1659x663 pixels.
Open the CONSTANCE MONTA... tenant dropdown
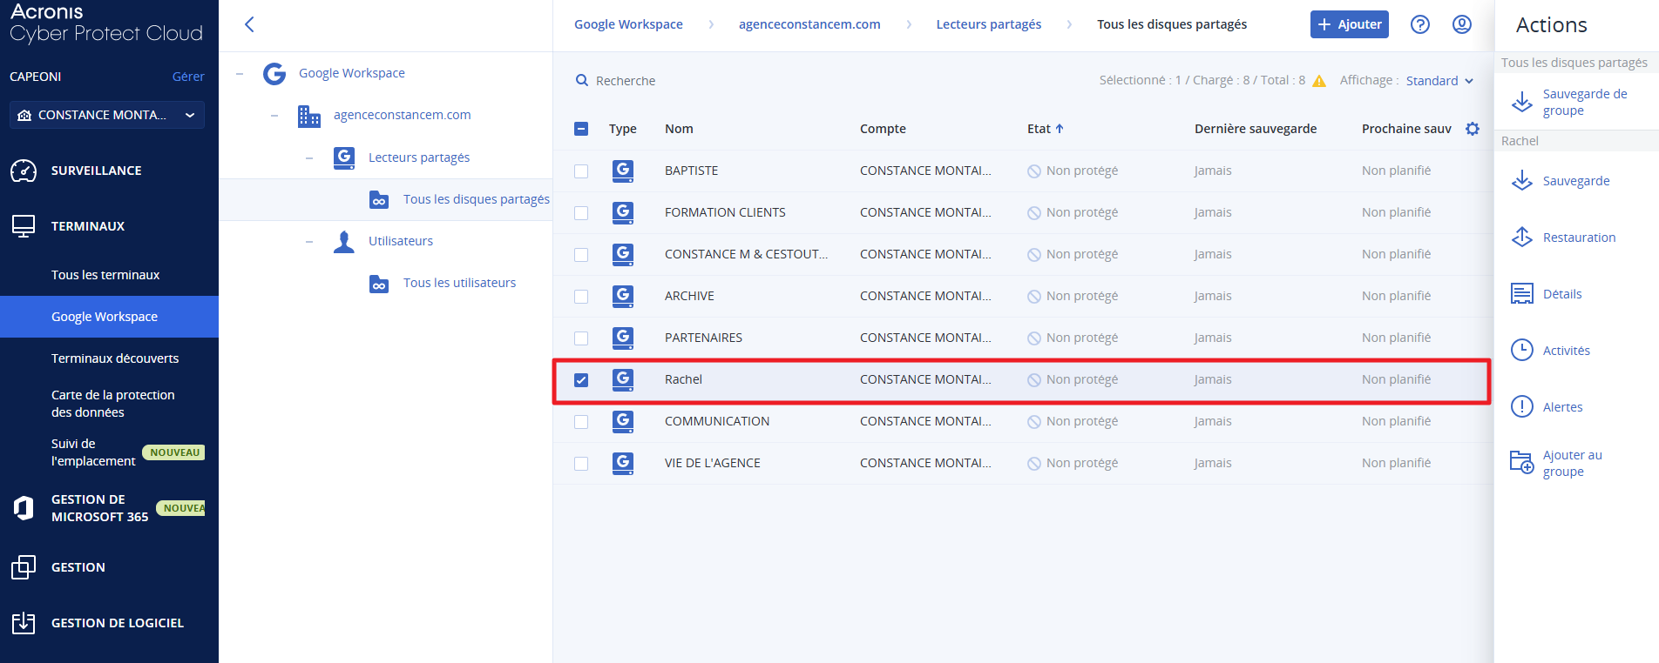point(107,115)
